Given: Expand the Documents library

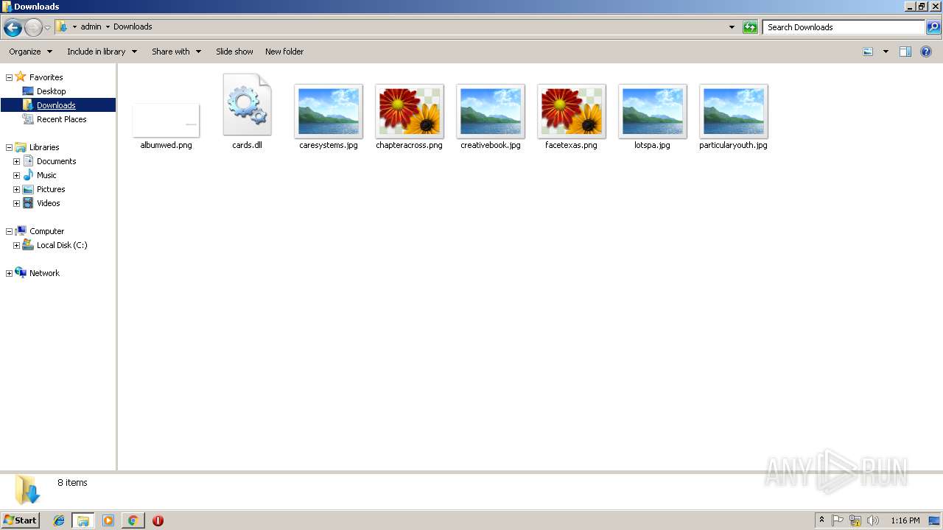Looking at the screenshot, I should [x=16, y=161].
